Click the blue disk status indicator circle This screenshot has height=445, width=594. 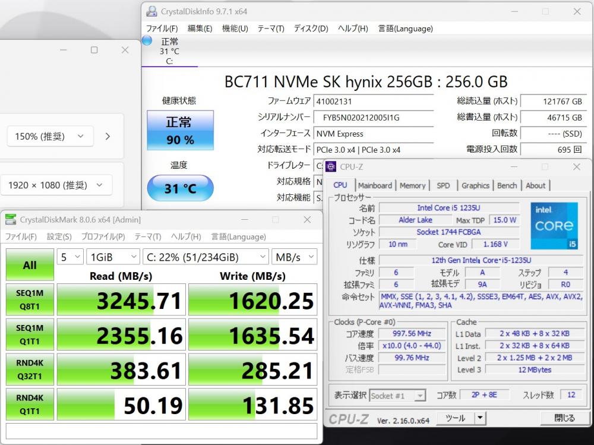tap(147, 41)
